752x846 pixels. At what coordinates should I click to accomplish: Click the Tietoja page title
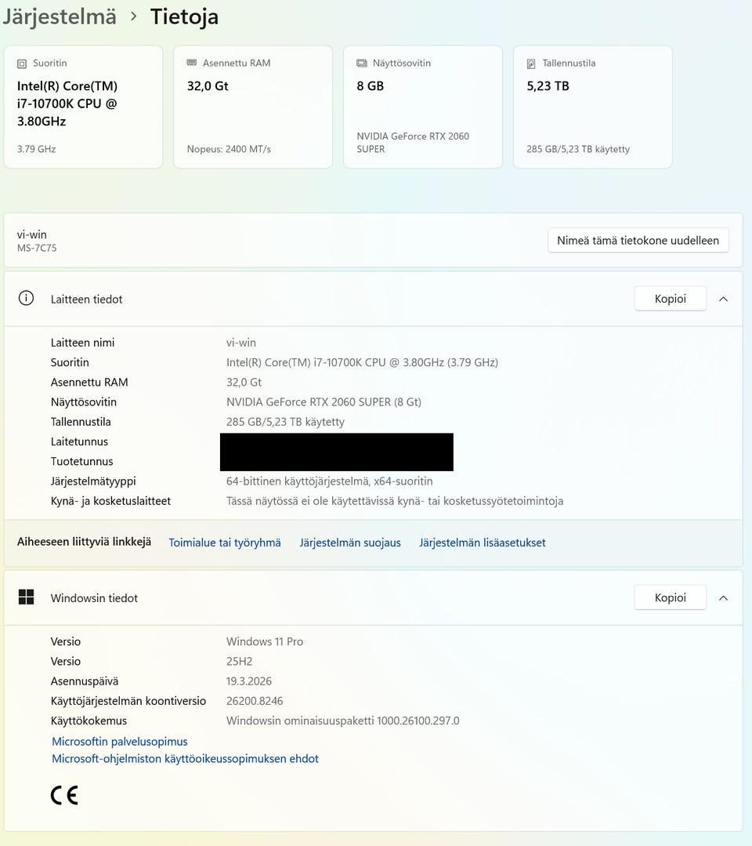[x=184, y=16]
